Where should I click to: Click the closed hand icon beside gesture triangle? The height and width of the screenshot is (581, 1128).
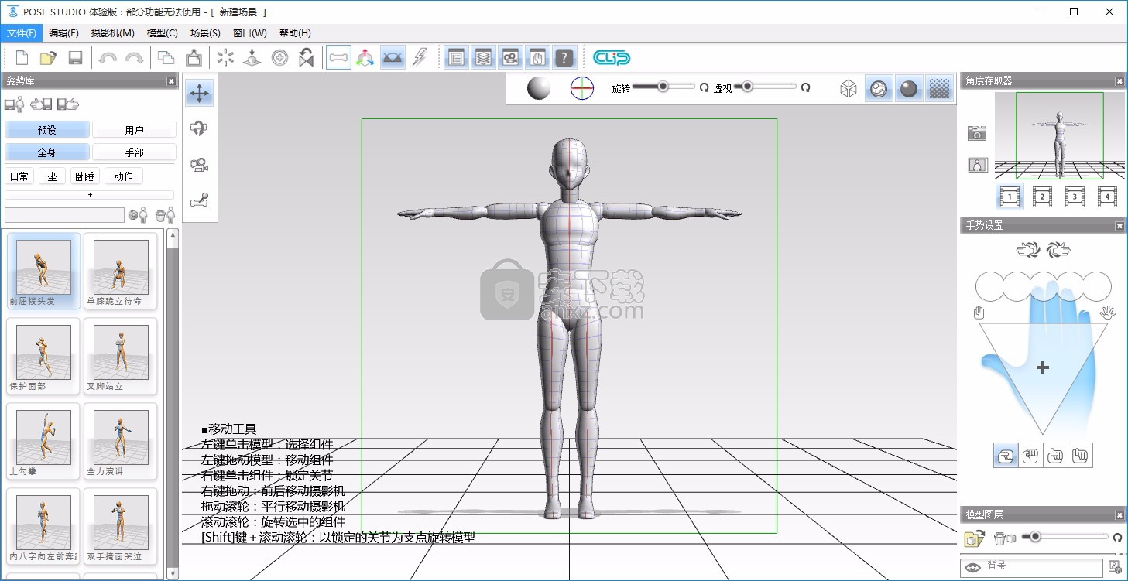[x=979, y=313]
